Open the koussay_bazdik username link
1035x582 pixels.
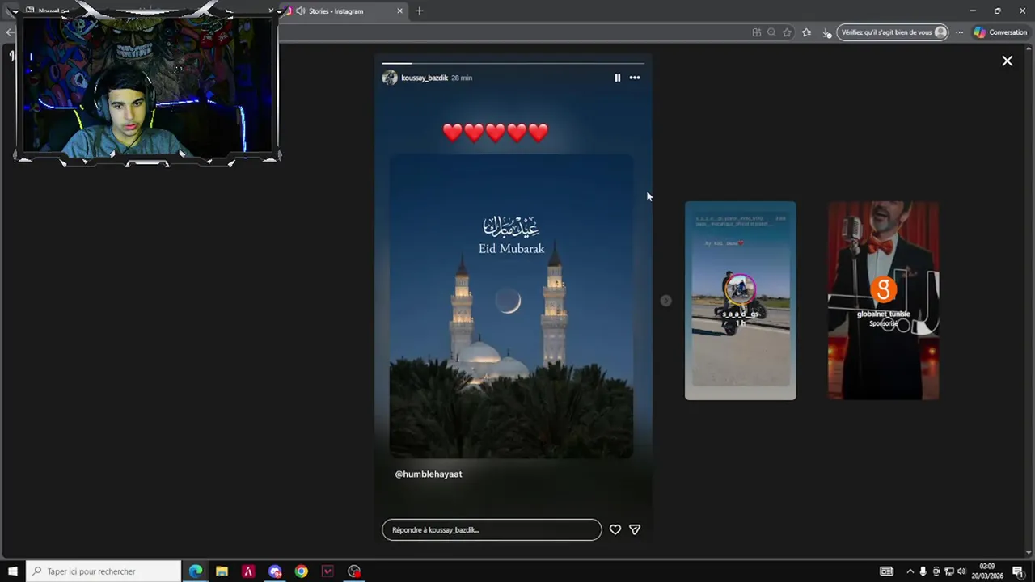point(425,78)
